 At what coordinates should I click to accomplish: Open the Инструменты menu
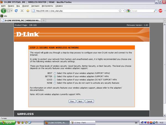pos(47,6)
